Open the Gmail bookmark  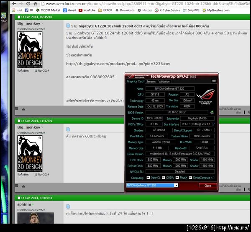point(69,10)
